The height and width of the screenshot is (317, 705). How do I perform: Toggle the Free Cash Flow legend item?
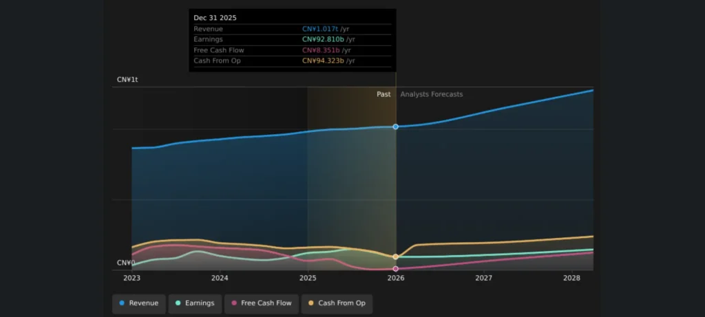262,303
